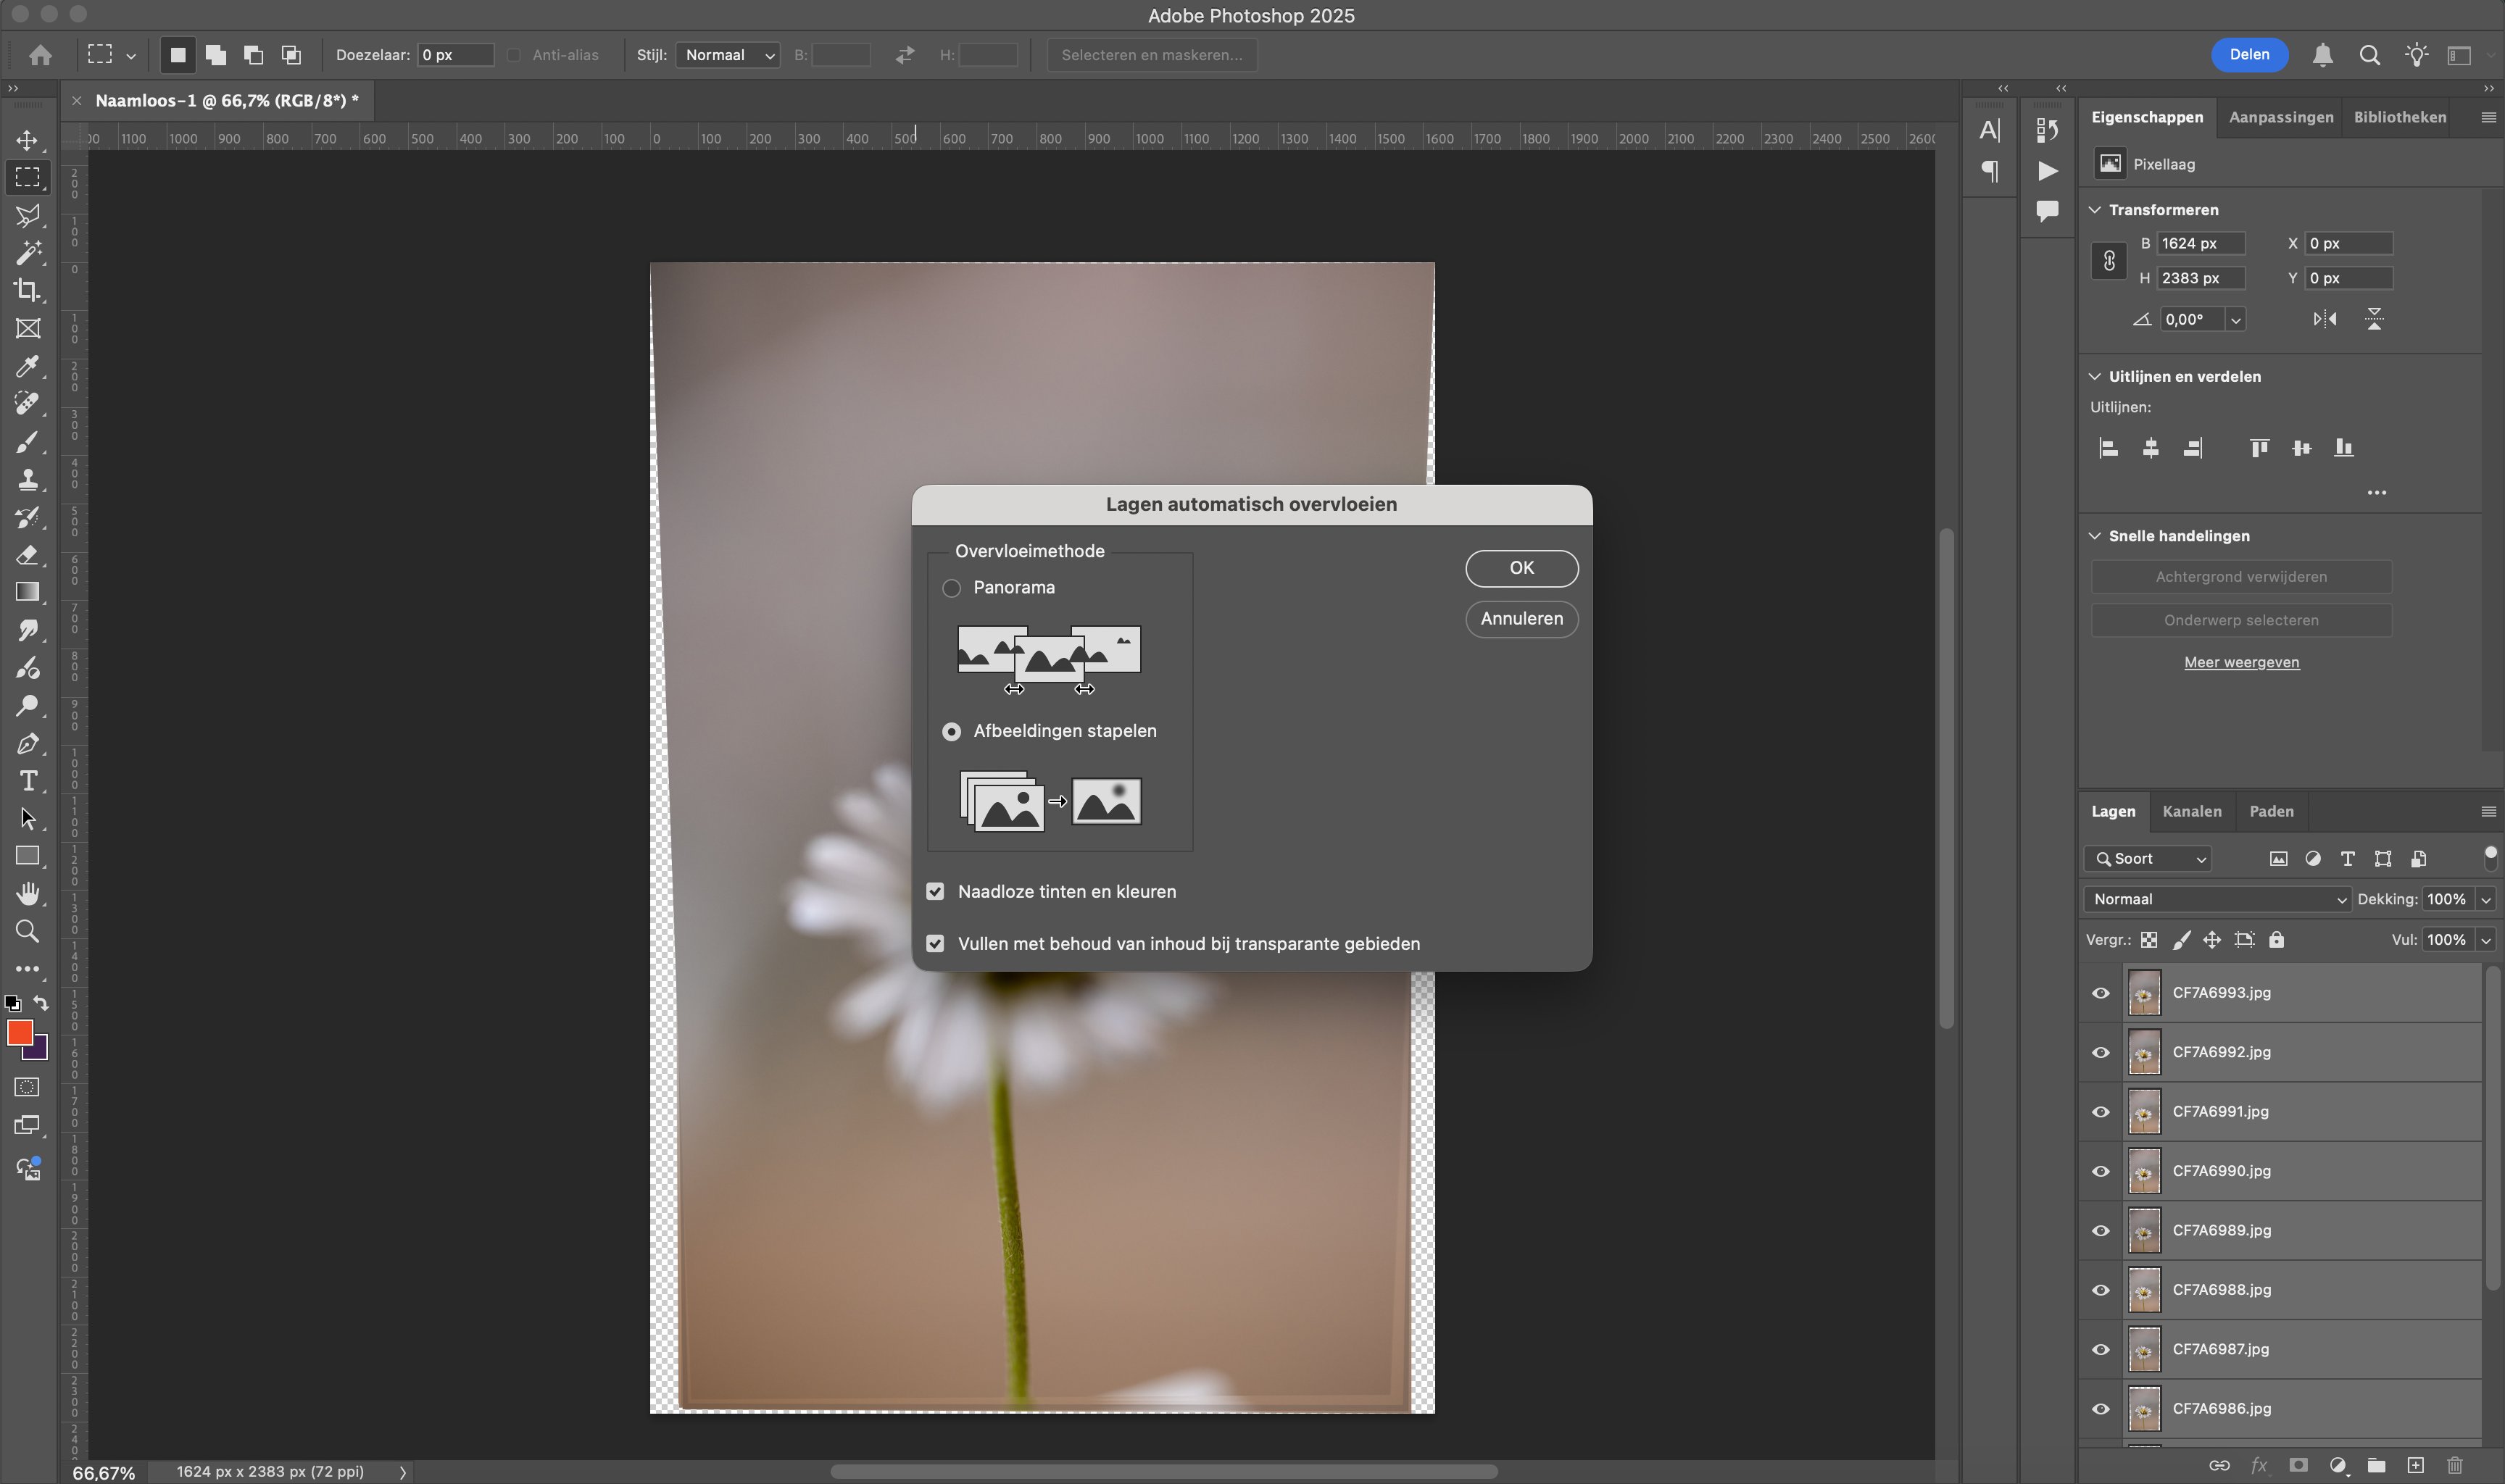Click the Doezelaar input field
2505x1484 pixels.
[x=455, y=55]
